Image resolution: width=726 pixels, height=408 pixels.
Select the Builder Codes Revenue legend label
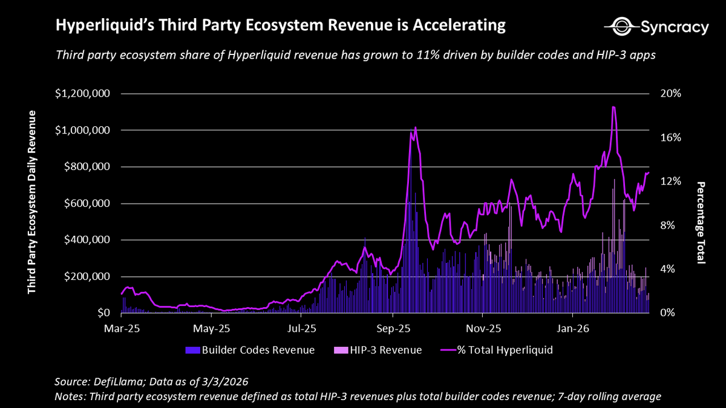point(258,350)
